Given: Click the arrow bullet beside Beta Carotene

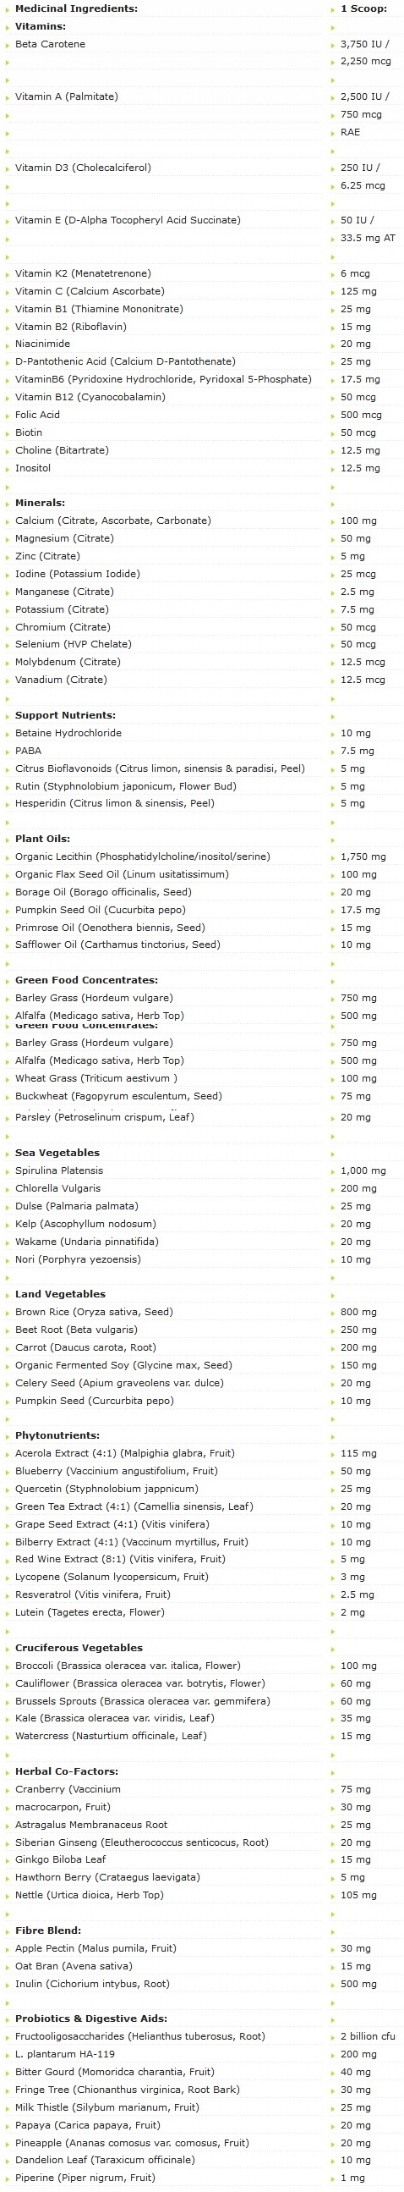Looking at the screenshot, I should 8,44.
